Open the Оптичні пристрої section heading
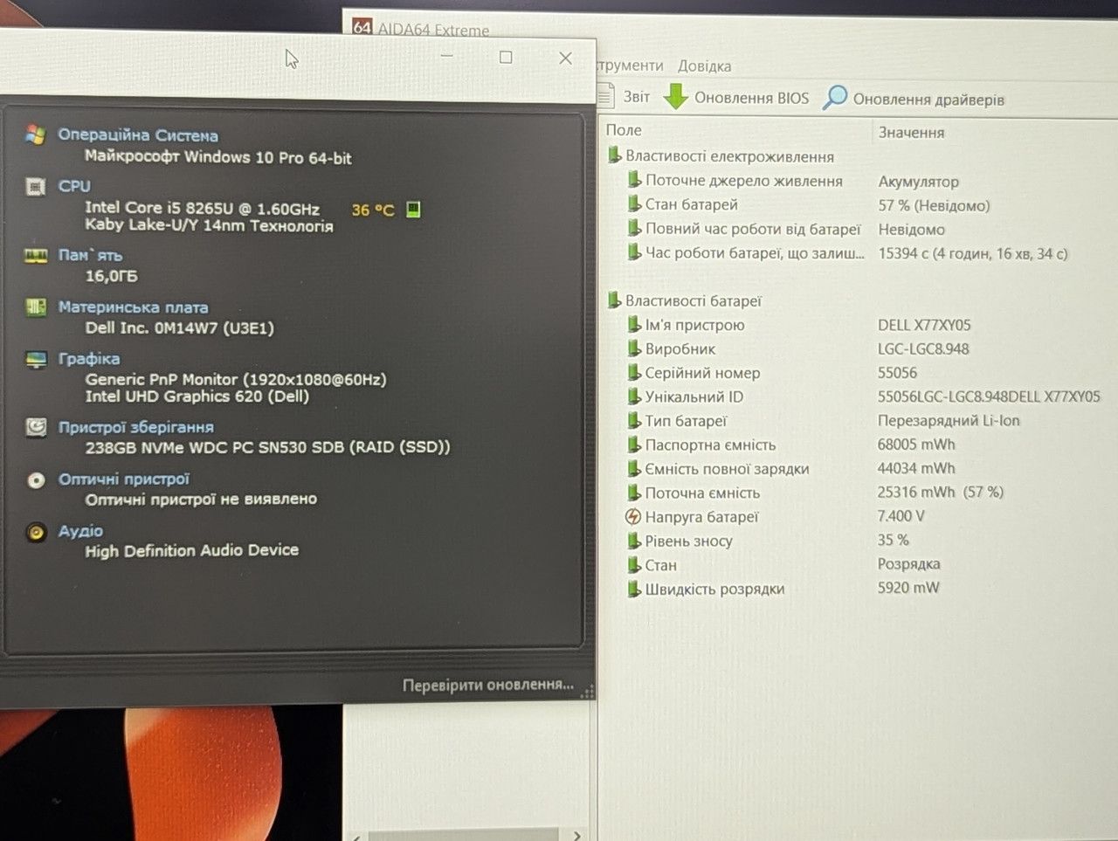The image size is (1118, 841). (123, 479)
